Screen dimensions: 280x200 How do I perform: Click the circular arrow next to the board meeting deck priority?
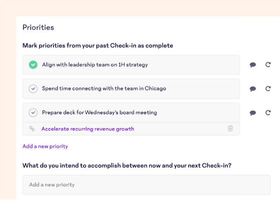[268, 113]
